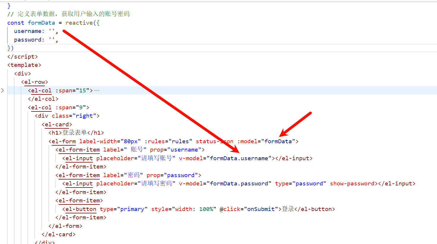Click the opening <template> tag
The height and width of the screenshot is (244, 437).
click(x=24, y=65)
